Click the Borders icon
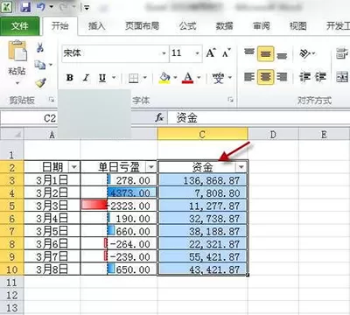350x315 pixels. 134,78
